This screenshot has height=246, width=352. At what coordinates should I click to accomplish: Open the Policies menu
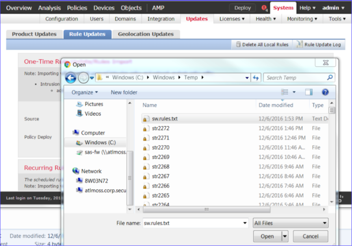point(77,8)
